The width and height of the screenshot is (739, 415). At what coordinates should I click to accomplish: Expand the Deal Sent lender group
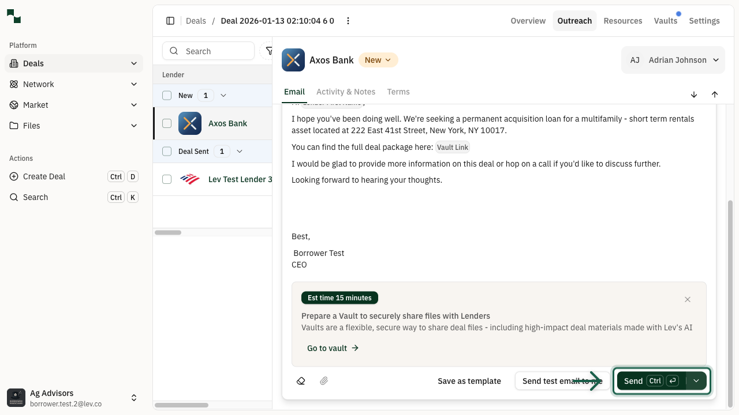pos(240,151)
